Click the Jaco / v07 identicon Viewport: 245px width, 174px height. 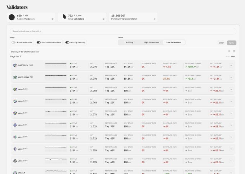point(15,113)
